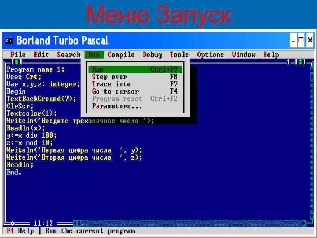
Task: Click the vertical scrollbar down arrow
Action: [x=312, y=216]
